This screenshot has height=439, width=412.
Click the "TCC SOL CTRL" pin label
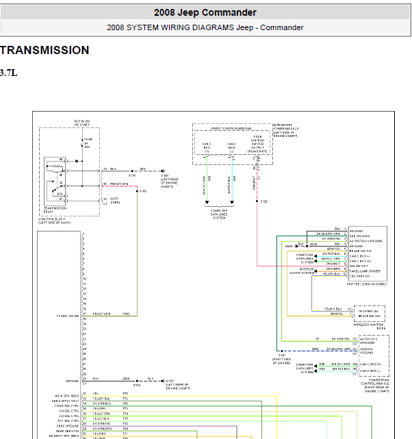pyautogui.click(x=68, y=421)
